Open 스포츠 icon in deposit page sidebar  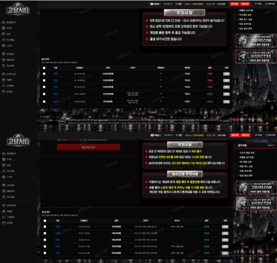tap(4, 177)
